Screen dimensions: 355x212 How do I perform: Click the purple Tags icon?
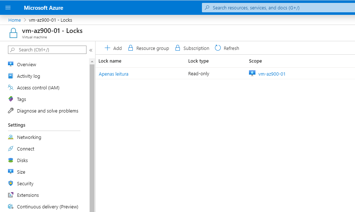click(10, 99)
